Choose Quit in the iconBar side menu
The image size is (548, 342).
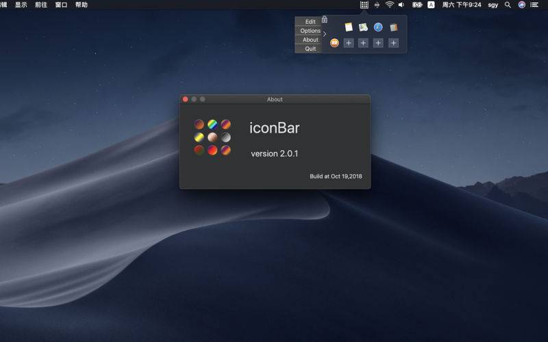coord(309,49)
